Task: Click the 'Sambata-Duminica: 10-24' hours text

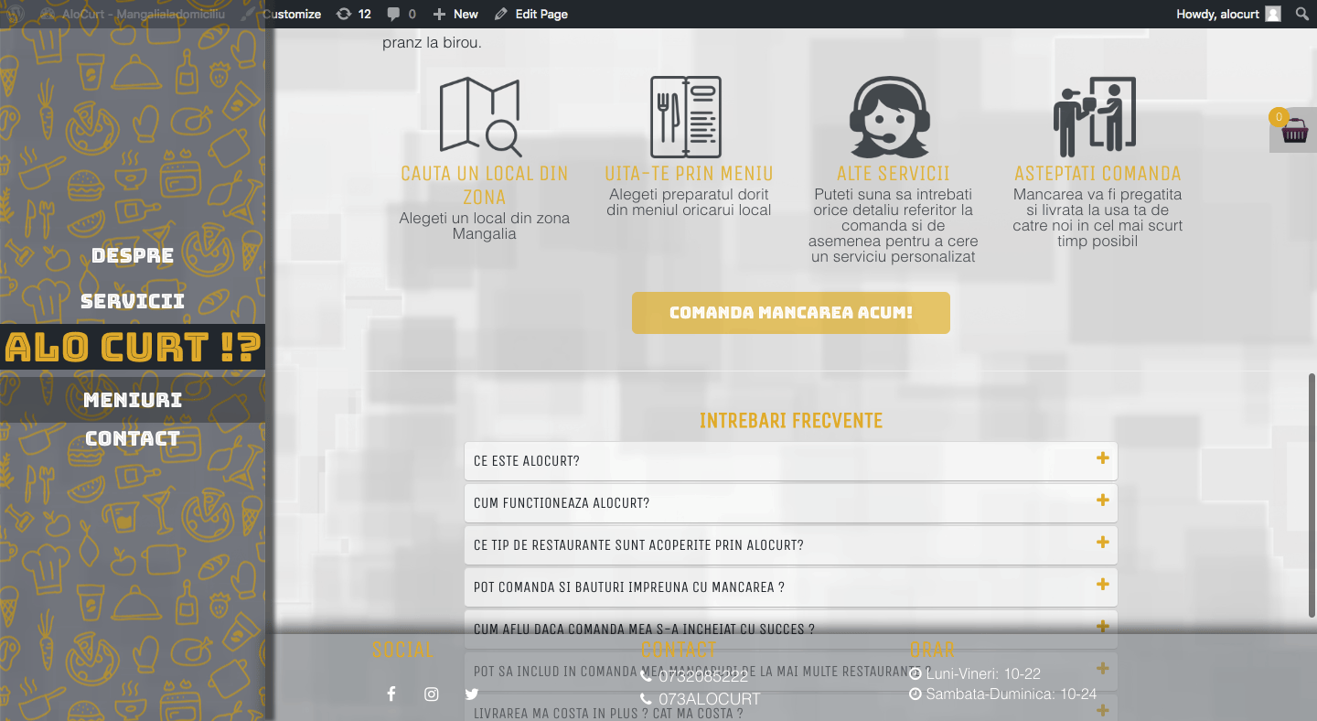Action: pyautogui.click(x=1011, y=694)
